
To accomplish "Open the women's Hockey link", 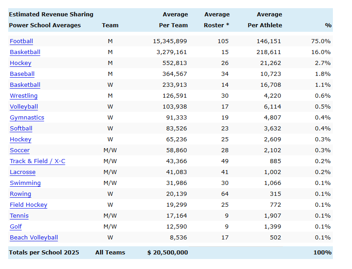I will pyautogui.click(x=20, y=139).
